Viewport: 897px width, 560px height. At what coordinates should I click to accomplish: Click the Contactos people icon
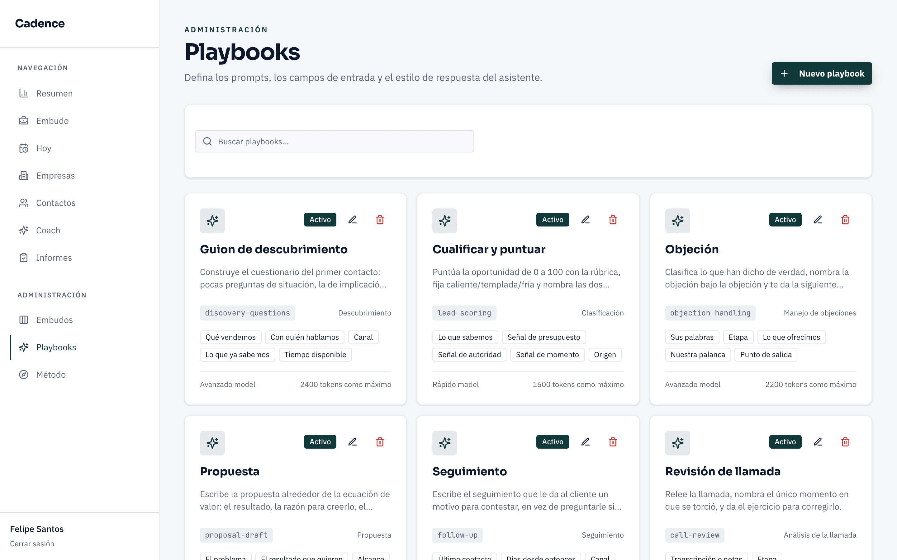(24, 203)
